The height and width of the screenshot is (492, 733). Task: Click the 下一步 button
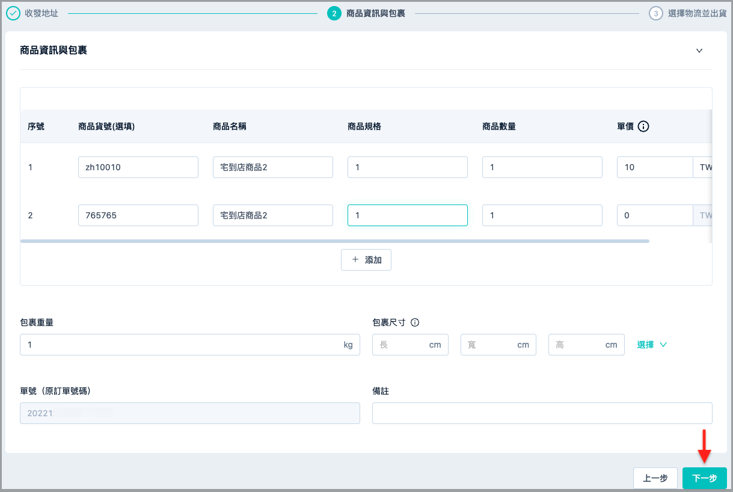coord(705,478)
